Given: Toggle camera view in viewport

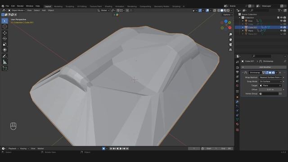Looking at the screenshot, I should (230, 45).
